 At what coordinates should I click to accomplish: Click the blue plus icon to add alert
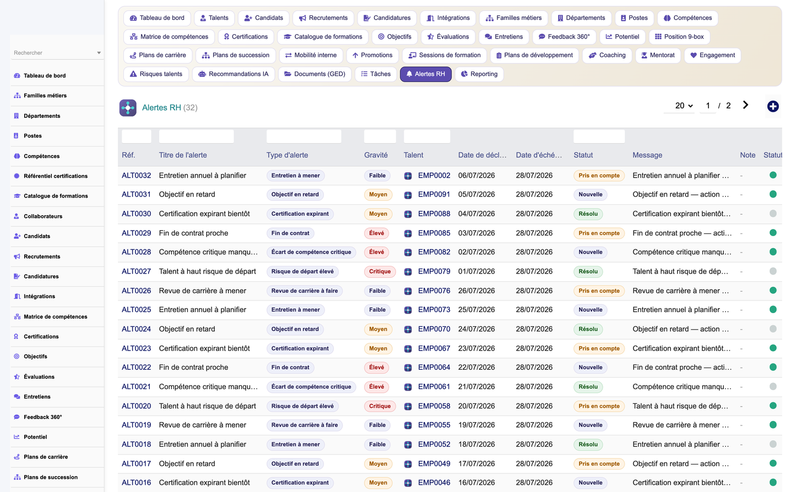coord(773,106)
